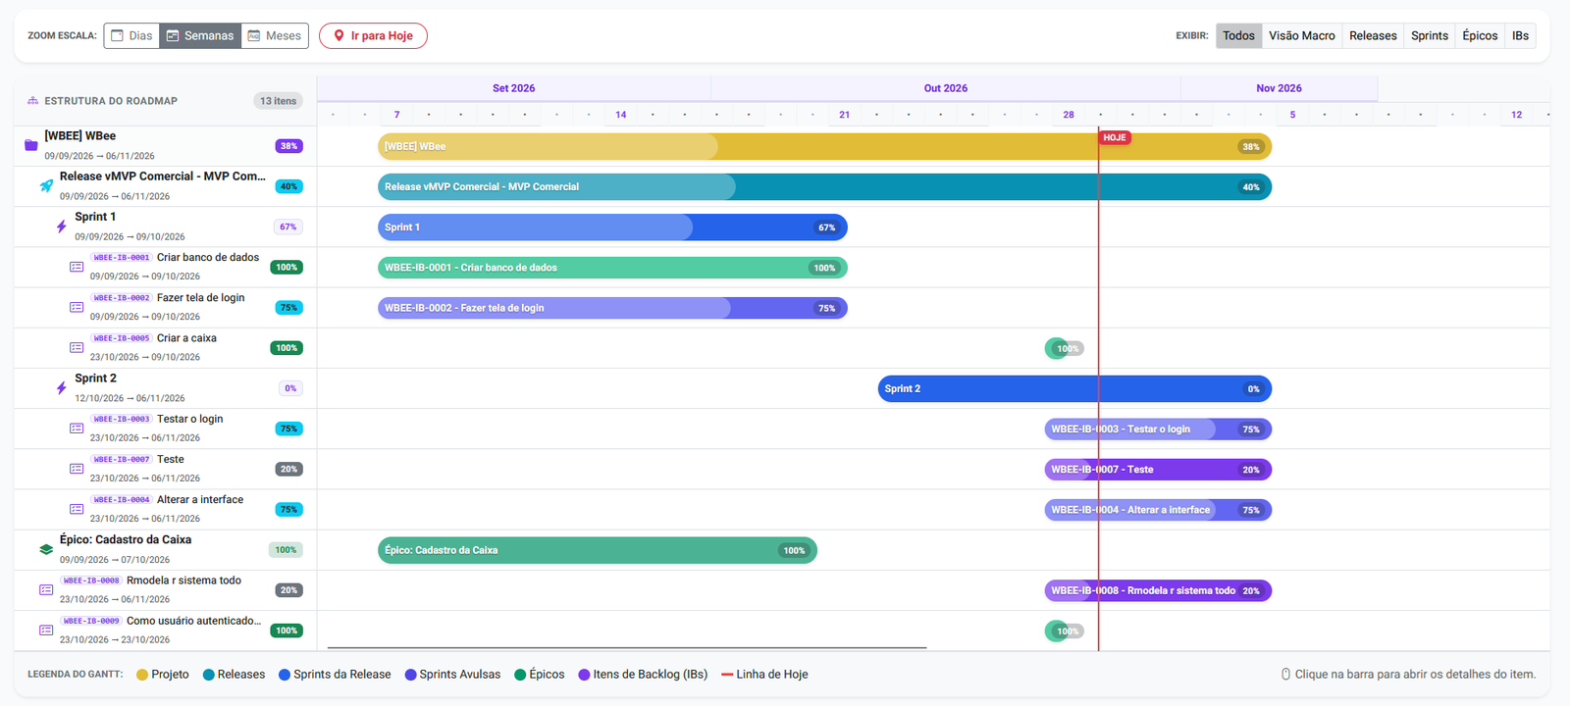
Task: Filter the view to Sprints only
Action: pos(1430,35)
